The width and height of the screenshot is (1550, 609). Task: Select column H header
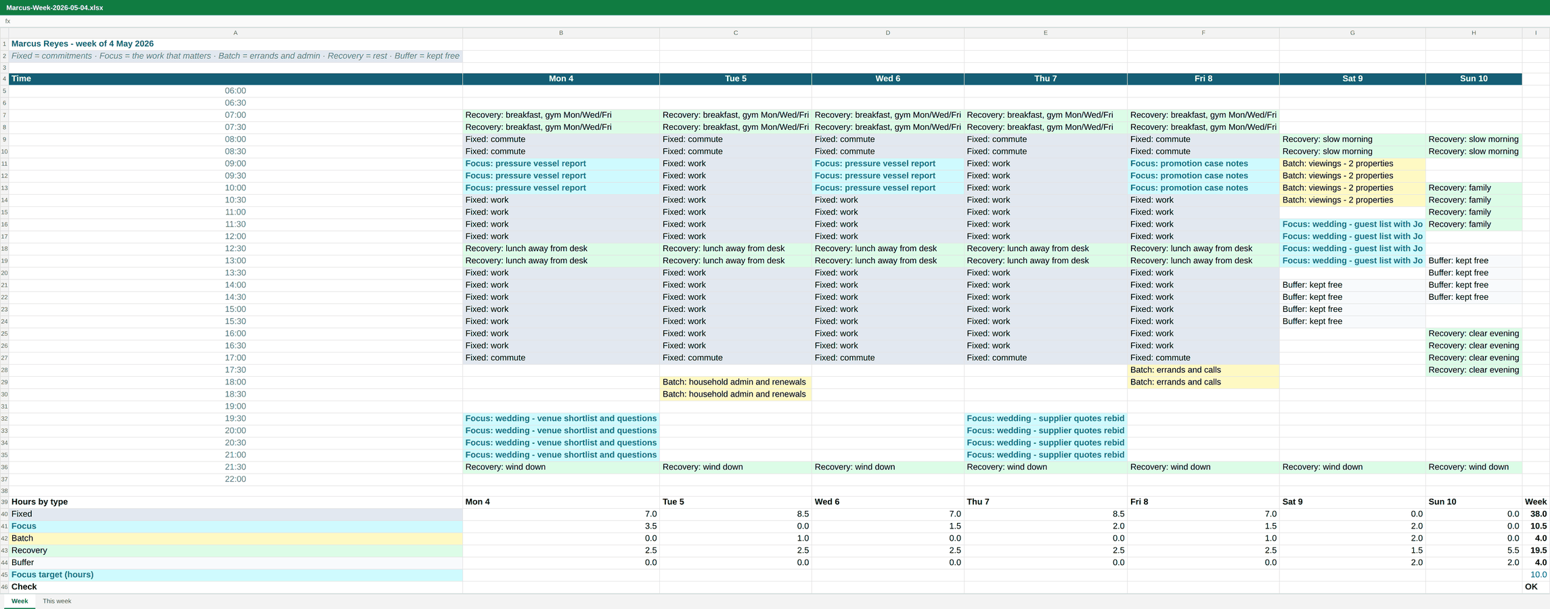pyautogui.click(x=1474, y=32)
